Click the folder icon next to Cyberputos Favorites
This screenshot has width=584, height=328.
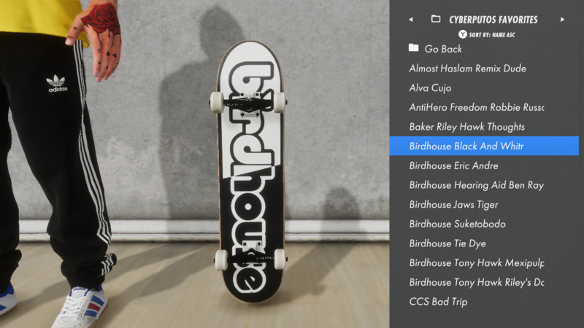coord(436,19)
